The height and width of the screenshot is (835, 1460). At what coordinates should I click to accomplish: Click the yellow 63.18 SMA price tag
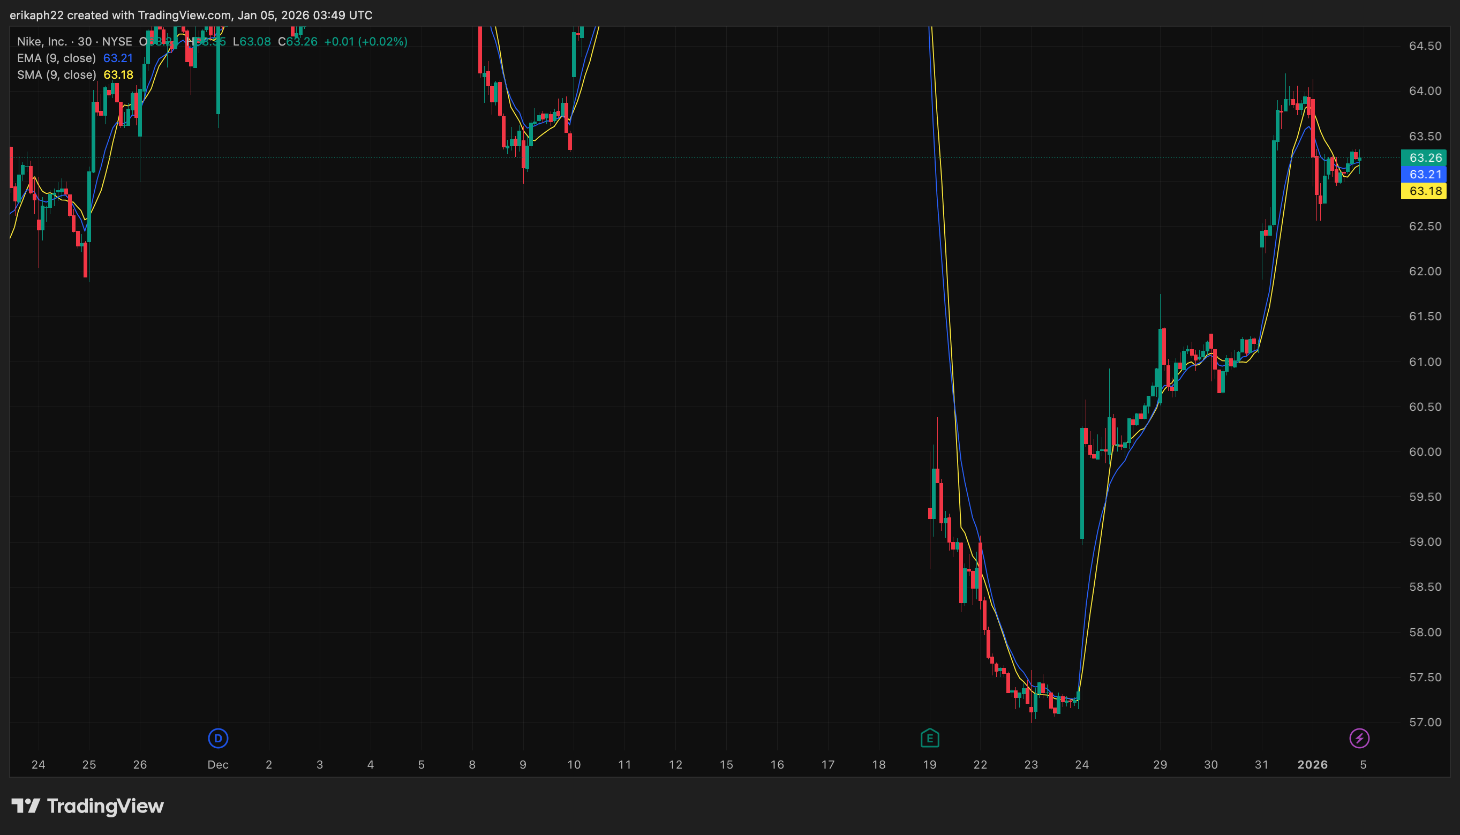(x=1424, y=191)
